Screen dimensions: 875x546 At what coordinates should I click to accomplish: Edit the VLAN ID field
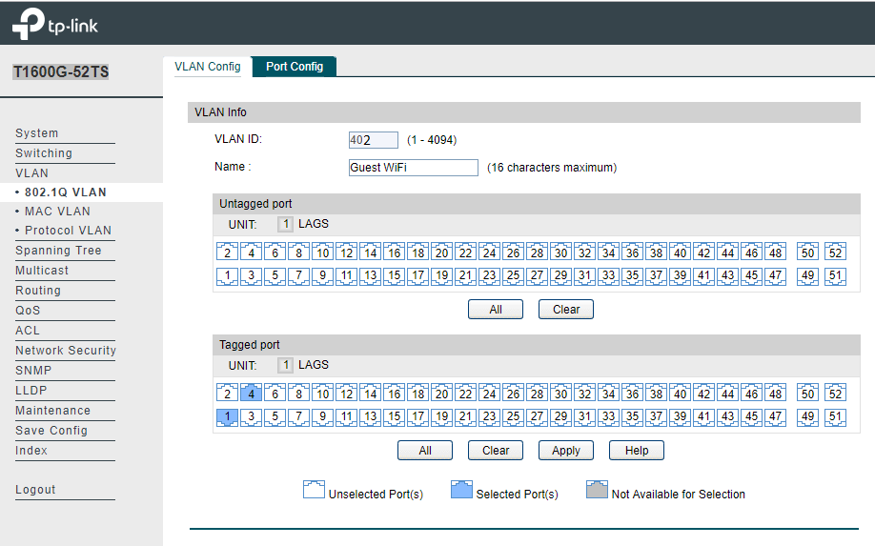pyautogui.click(x=374, y=140)
